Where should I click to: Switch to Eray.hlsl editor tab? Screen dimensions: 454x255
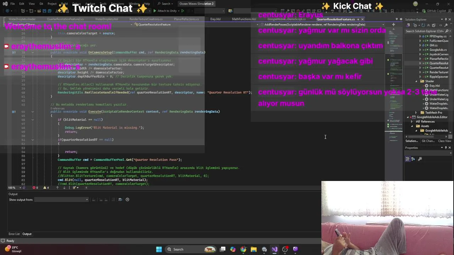tap(216, 19)
